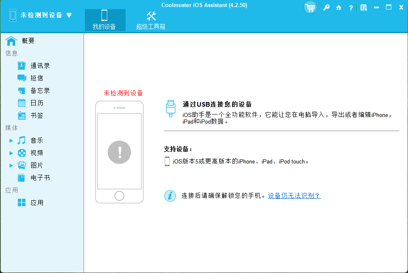Screen dimensions: 408x273
Task: Expand the 图片 tree arrow
Action: [x=11, y=166]
